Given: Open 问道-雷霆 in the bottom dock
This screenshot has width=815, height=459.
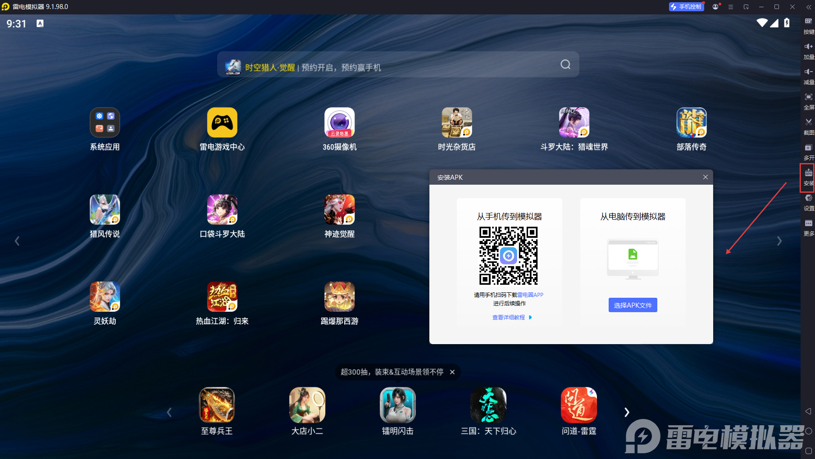Looking at the screenshot, I should tap(579, 404).
